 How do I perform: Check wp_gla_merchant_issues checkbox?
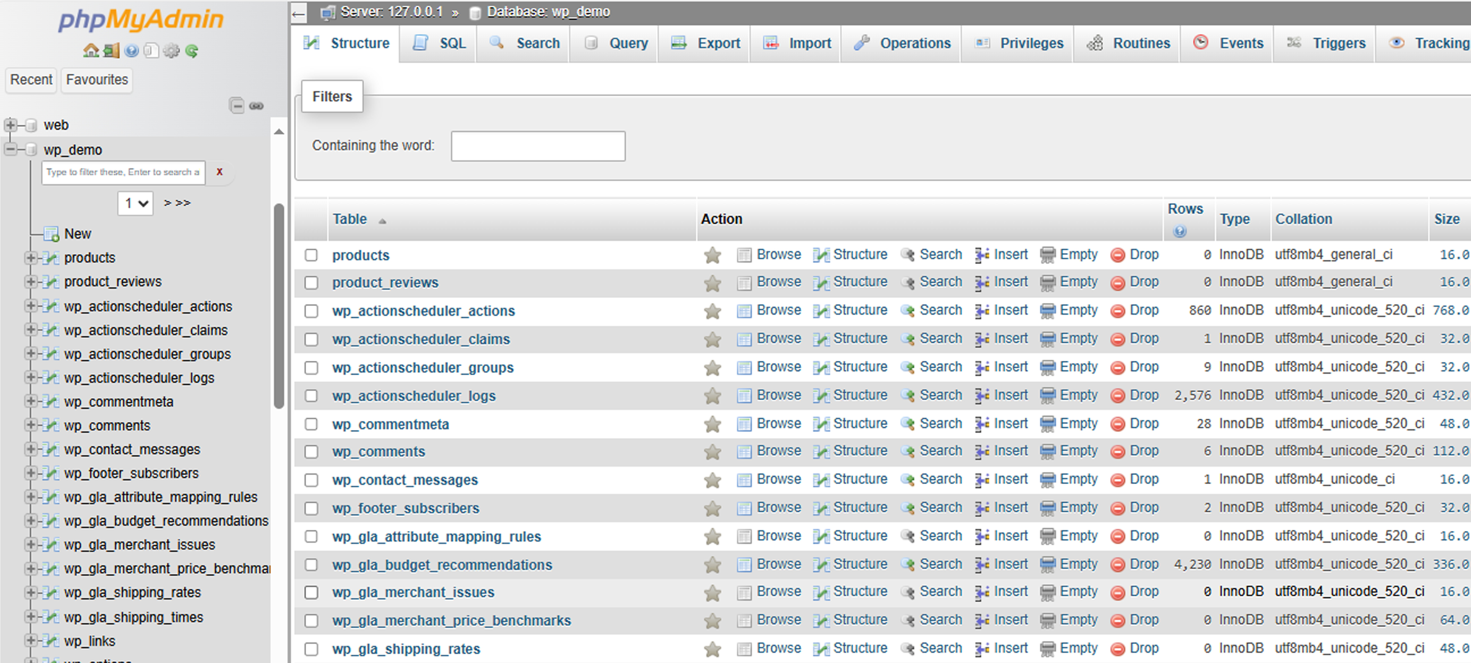(x=311, y=592)
